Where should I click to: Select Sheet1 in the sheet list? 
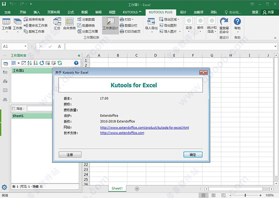tap(32, 116)
